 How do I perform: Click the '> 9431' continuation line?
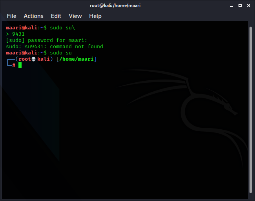pos(15,34)
